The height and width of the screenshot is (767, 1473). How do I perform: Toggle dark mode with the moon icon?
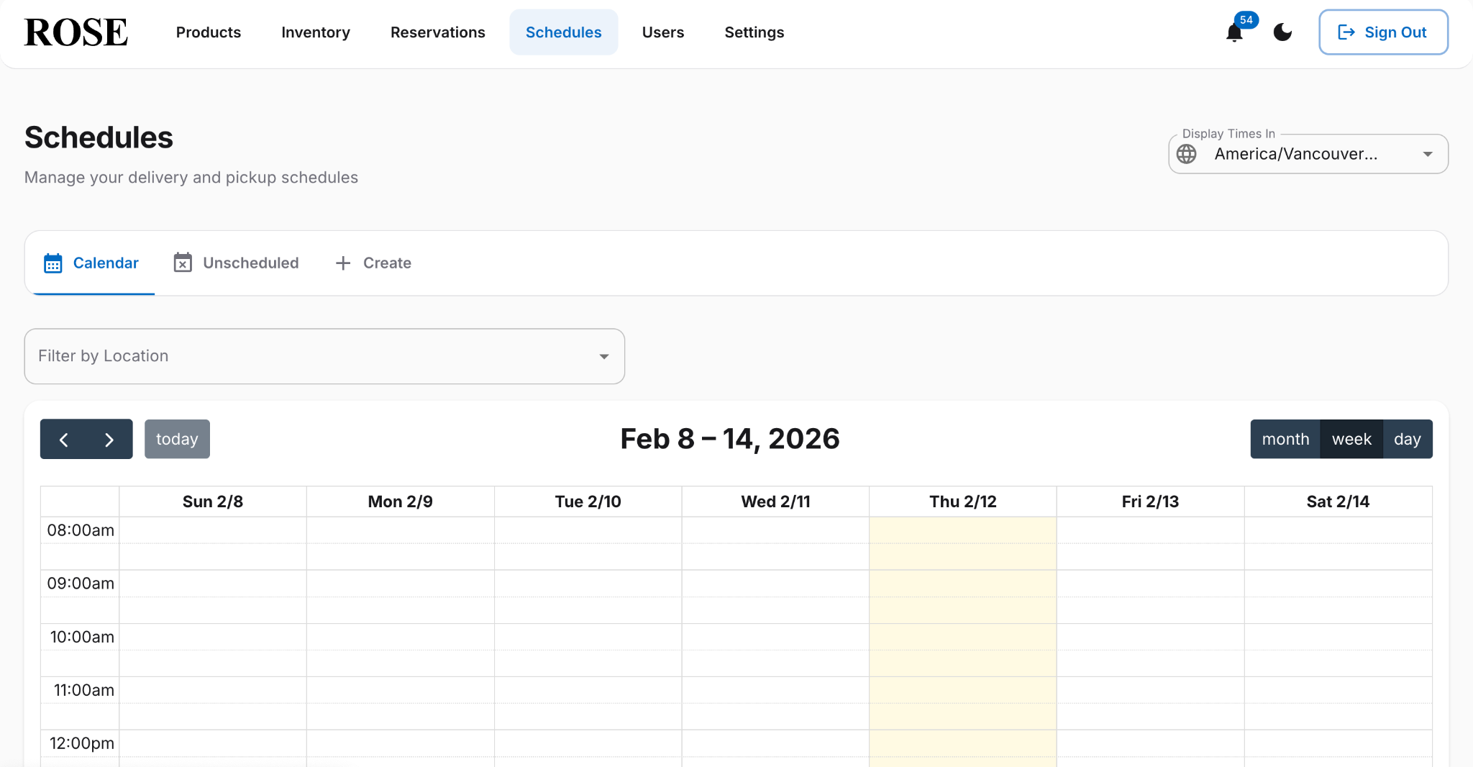click(1281, 32)
